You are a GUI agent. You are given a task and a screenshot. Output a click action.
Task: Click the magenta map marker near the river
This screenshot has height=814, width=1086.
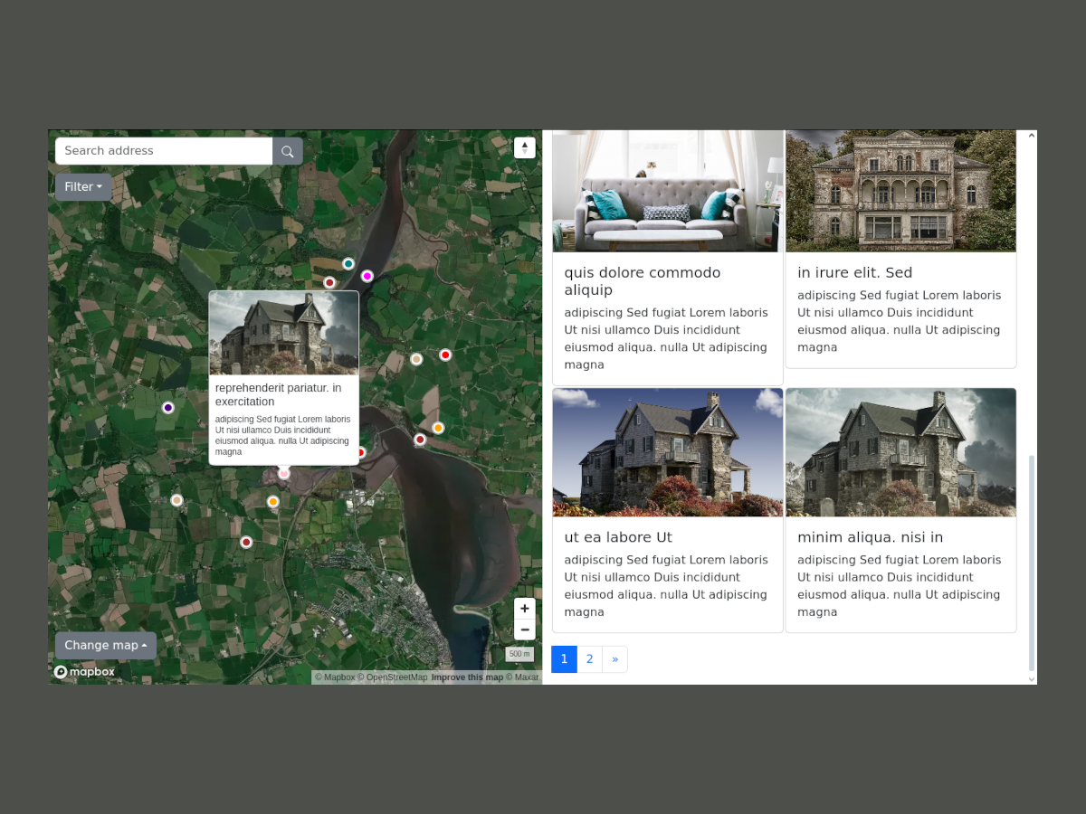click(x=367, y=275)
